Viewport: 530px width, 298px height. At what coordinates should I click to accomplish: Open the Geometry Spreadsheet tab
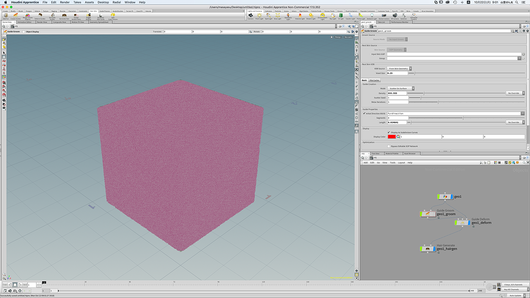tap(98, 22)
